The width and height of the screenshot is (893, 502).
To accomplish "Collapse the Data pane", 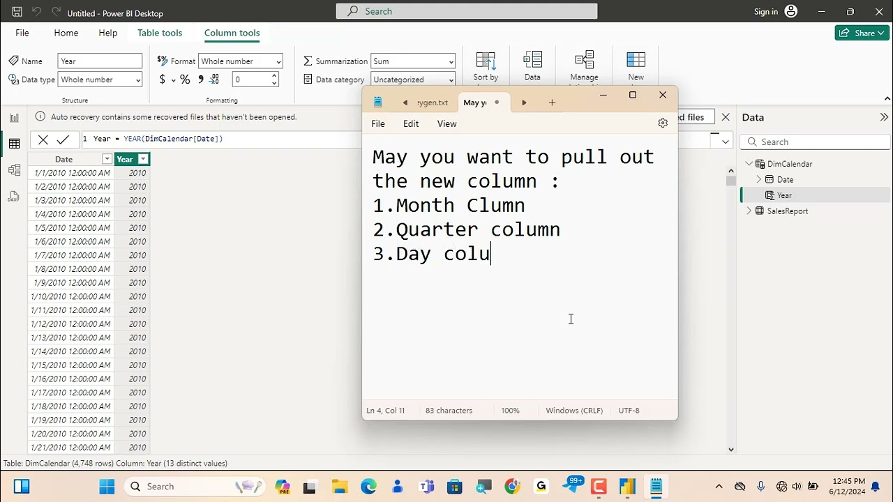I will pos(884,117).
